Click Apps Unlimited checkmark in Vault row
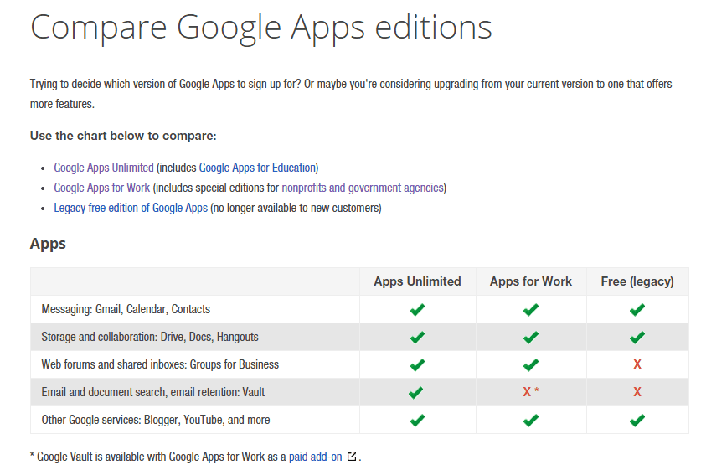Viewport: 701px width, 475px height. click(x=415, y=393)
